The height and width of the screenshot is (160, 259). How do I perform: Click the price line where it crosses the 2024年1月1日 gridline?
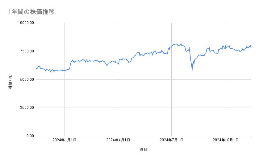(x=65, y=70)
